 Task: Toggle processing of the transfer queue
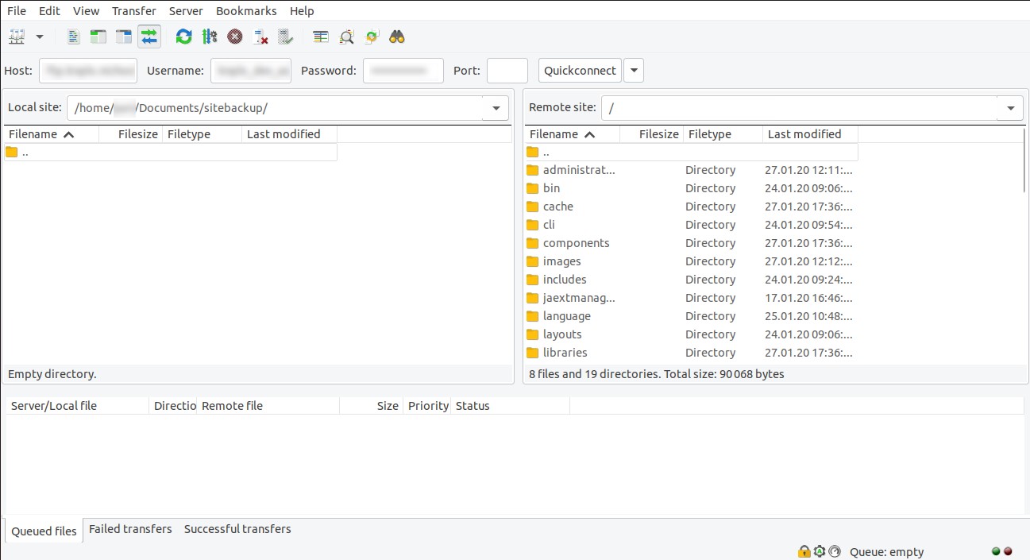pyautogui.click(x=209, y=37)
